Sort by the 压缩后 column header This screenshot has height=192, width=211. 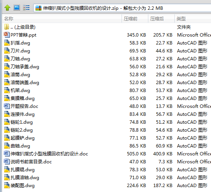click(161, 18)
